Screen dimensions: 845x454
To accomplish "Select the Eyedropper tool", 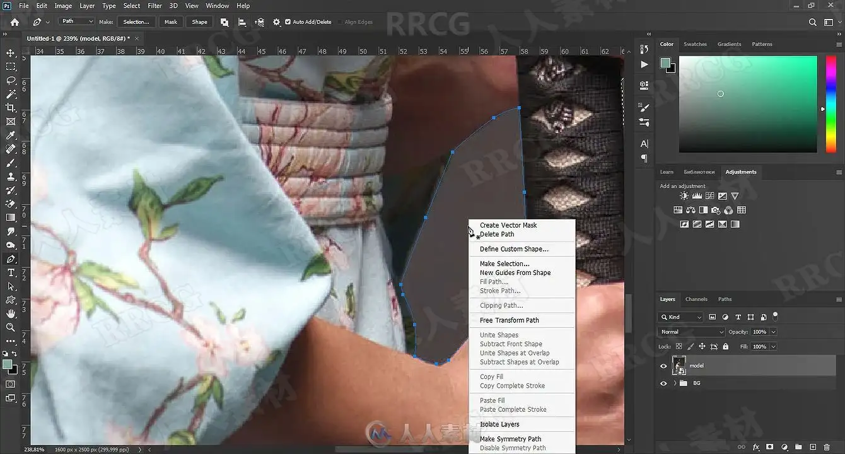I will point(11,136).
